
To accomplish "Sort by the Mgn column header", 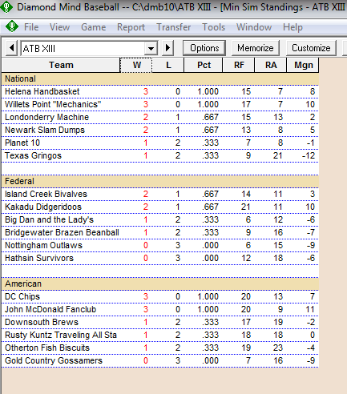I will [x=303, y=65].
